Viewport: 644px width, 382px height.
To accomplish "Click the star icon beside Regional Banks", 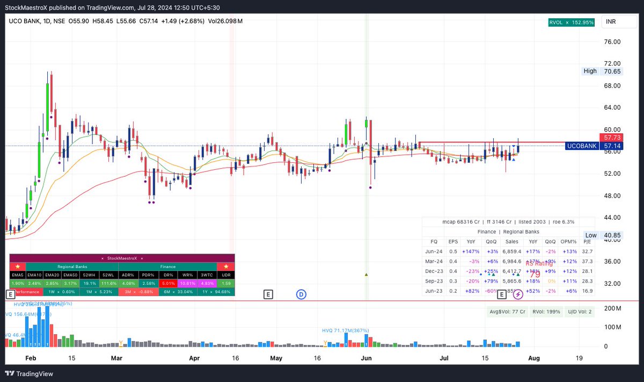I will coord(18,266).
